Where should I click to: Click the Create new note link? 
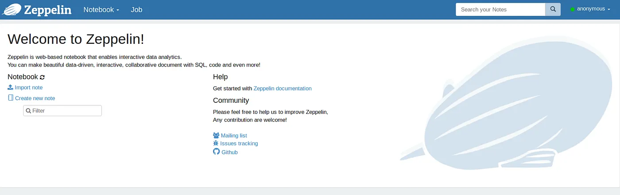point(35,98)
